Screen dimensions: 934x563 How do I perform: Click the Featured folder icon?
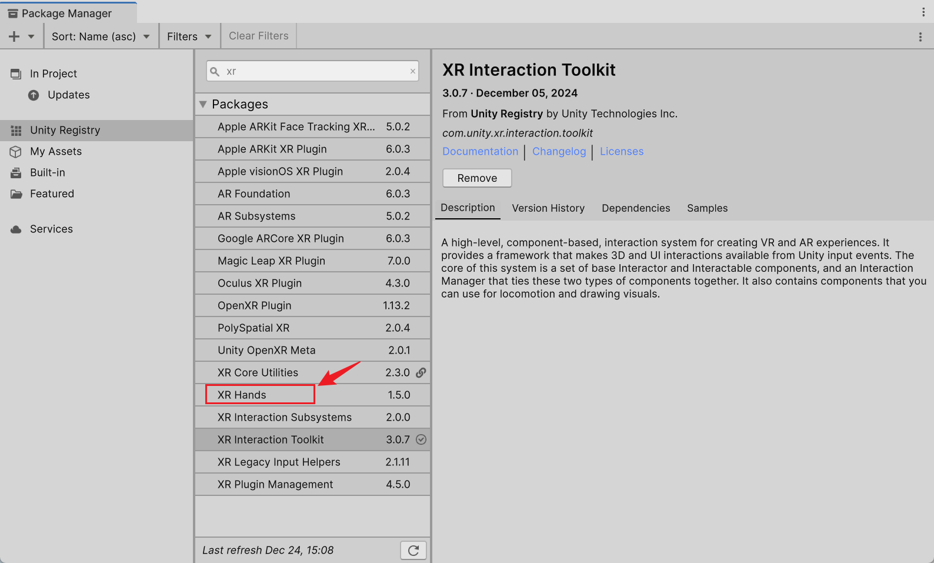[x=16, y=194]
